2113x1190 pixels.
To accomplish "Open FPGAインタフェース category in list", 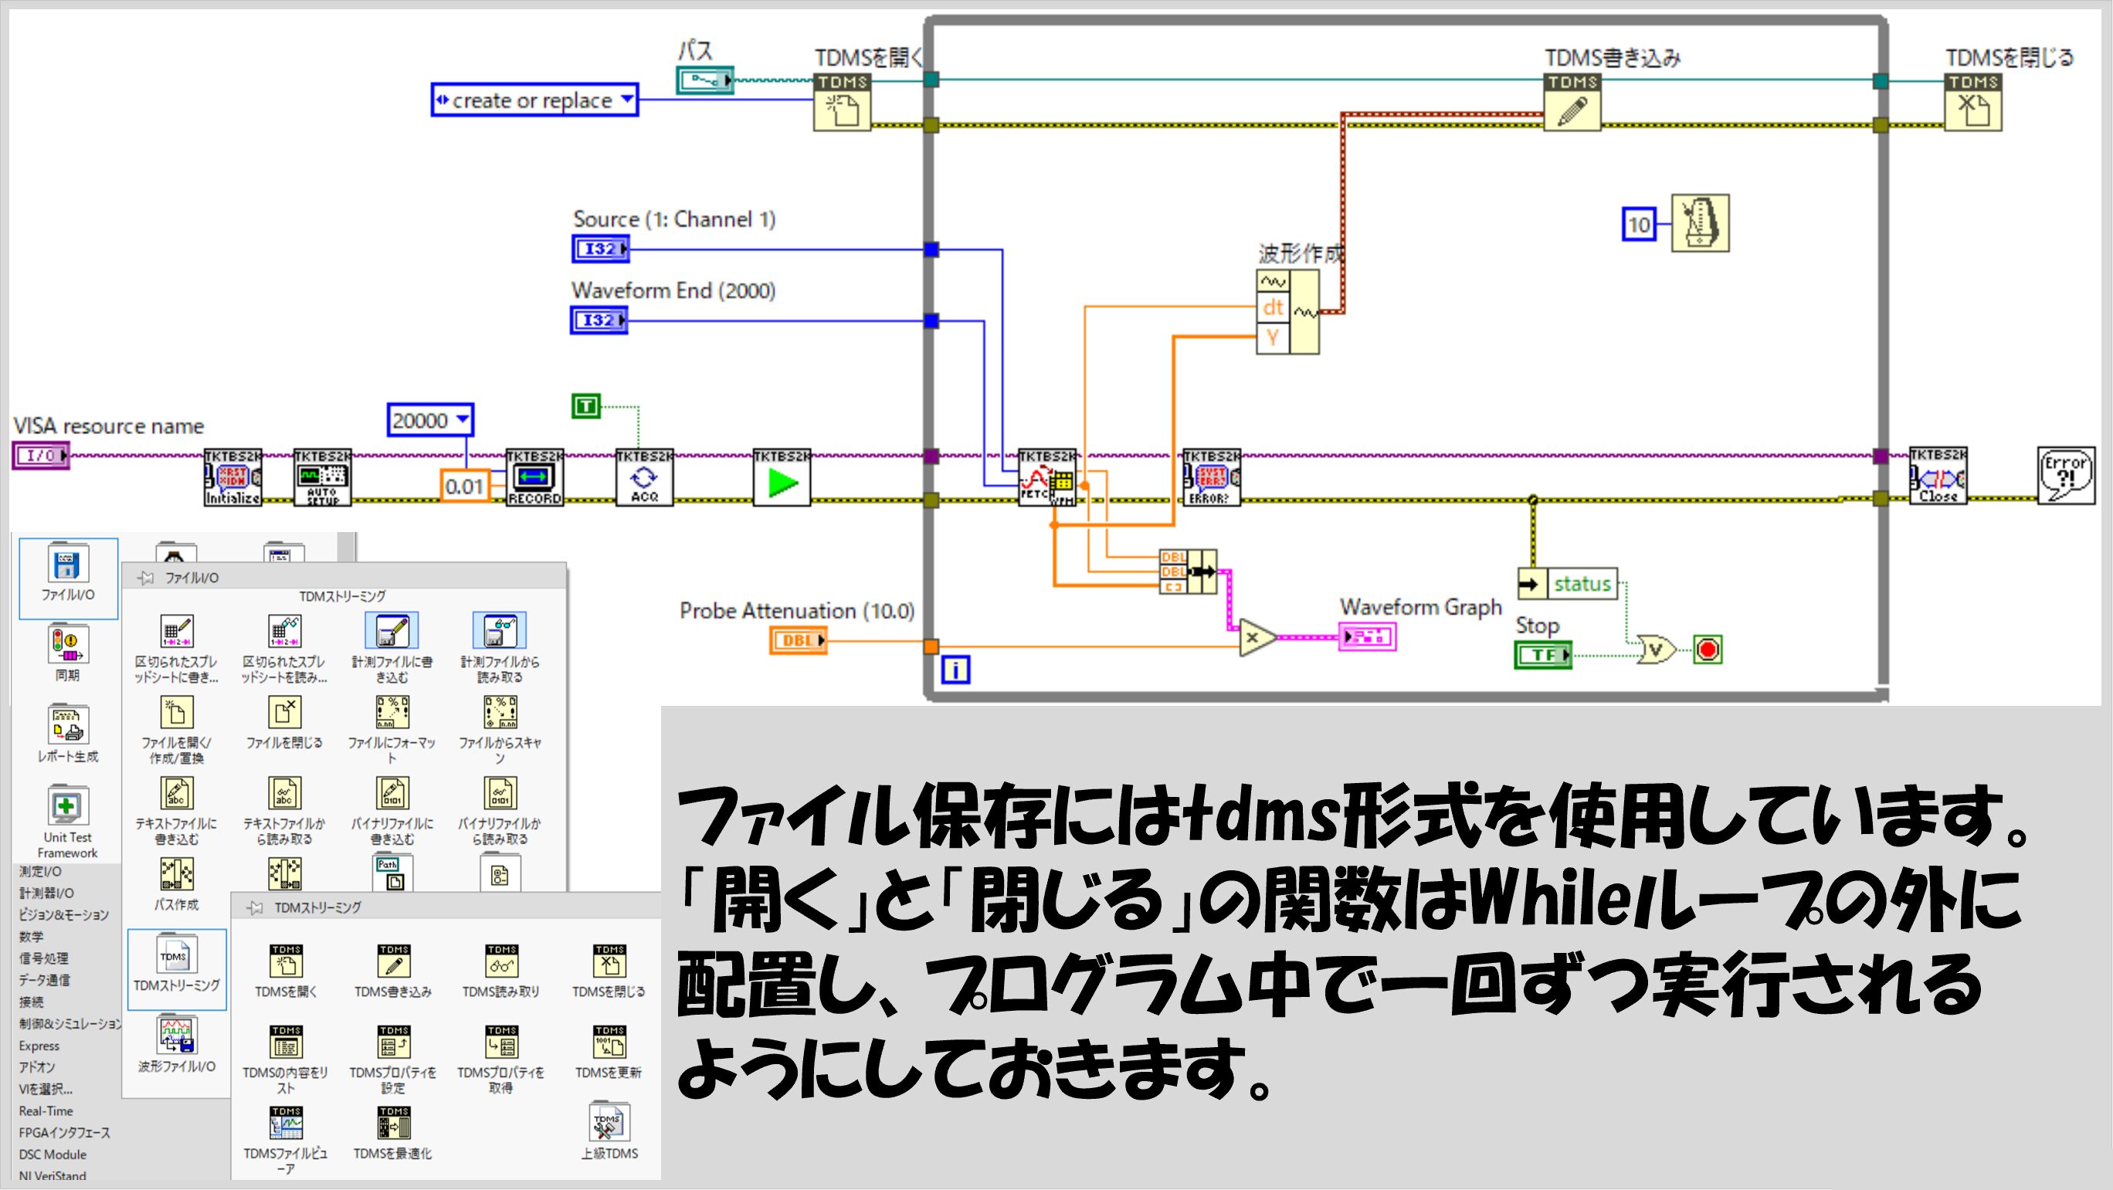I will coord(64,1133).
